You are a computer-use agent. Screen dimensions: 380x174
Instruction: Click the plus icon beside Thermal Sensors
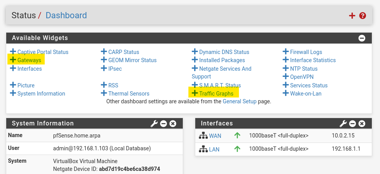tap(104, 93)
